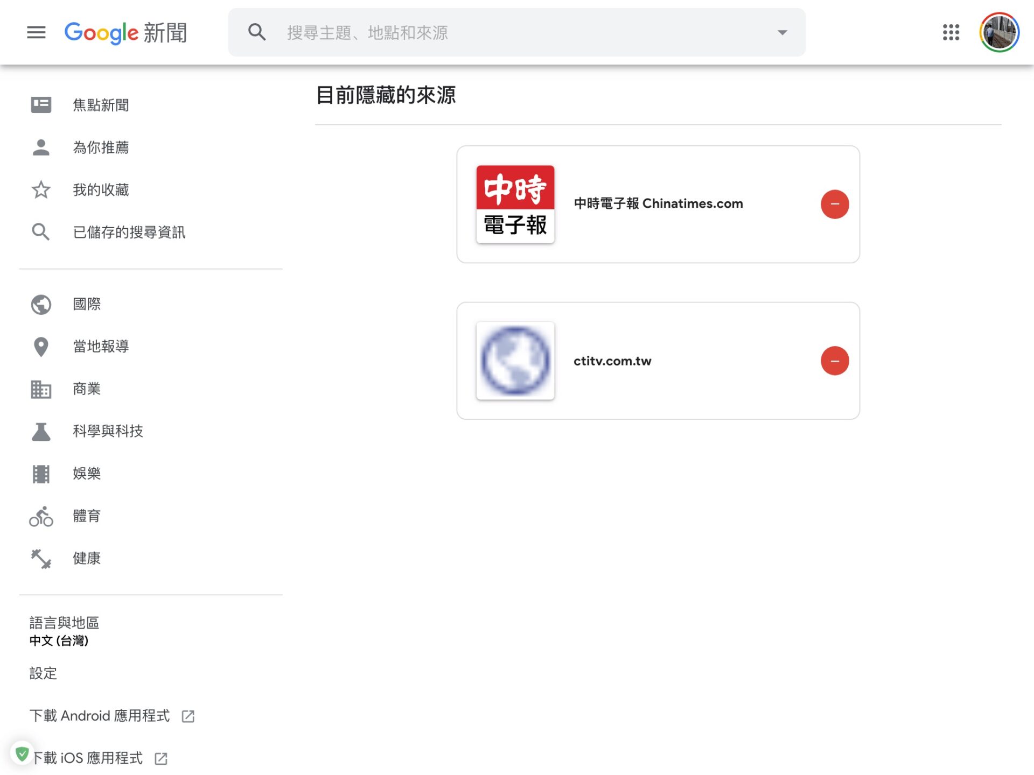This screenshot has width=1034, height=775.
Task: Click the green shield badge icon
Action: click(x=22, y=753)
